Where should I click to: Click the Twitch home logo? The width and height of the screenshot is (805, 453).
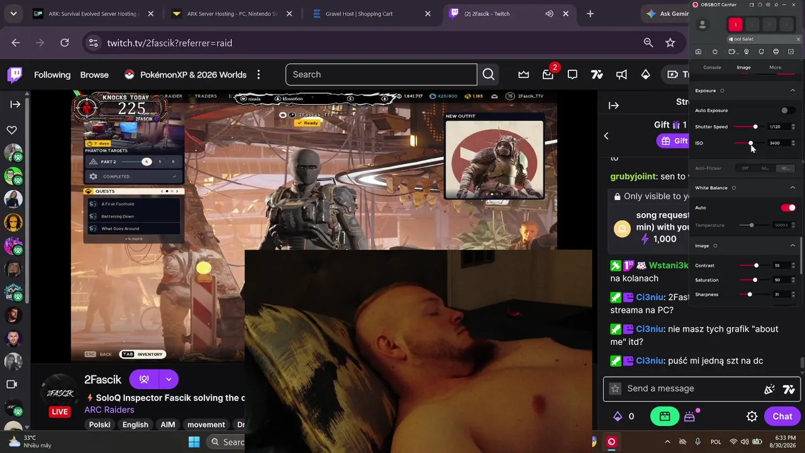[15, 75]
